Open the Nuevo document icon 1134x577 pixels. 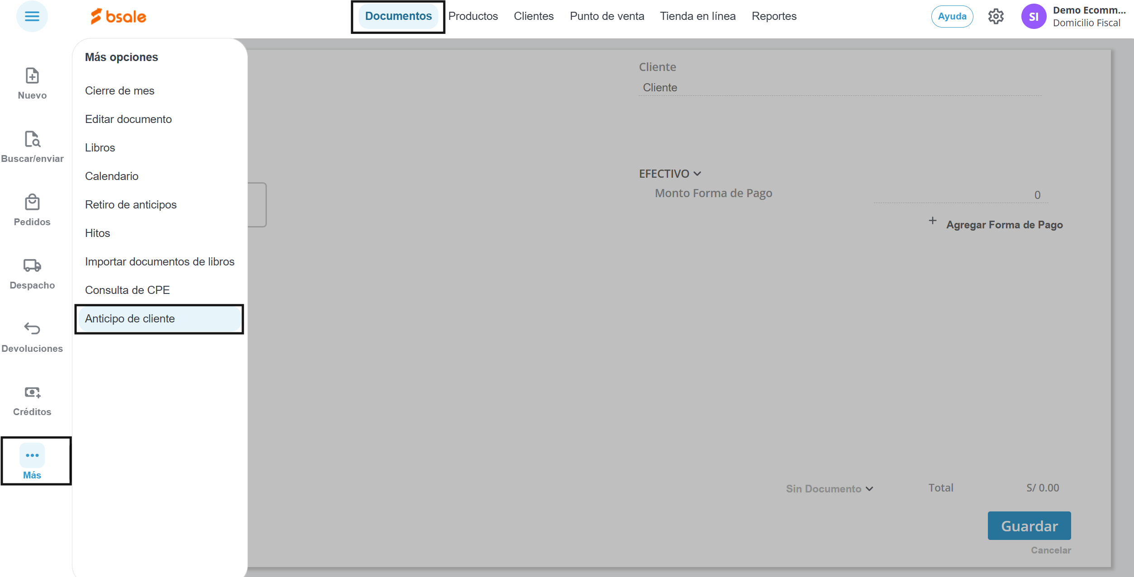32,76
